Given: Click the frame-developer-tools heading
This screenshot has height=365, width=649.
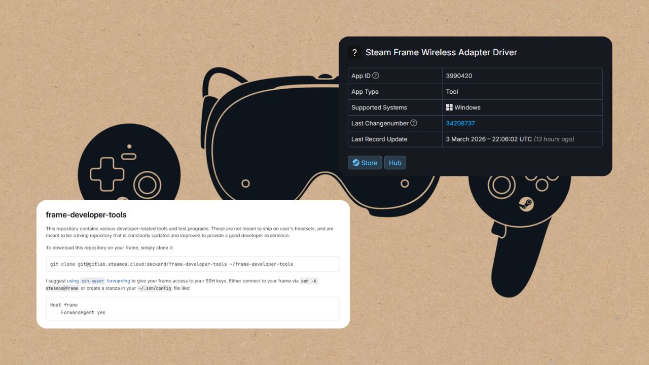Looking at the screenshot, I should [86, 215].
